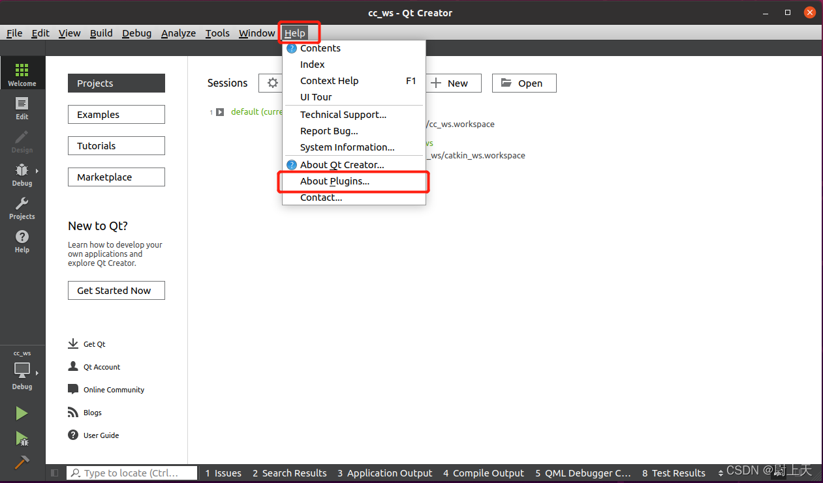Screen dimensions: 823x483
Task: Open the Projects mode wrench icon
Action: coord(22,208)
